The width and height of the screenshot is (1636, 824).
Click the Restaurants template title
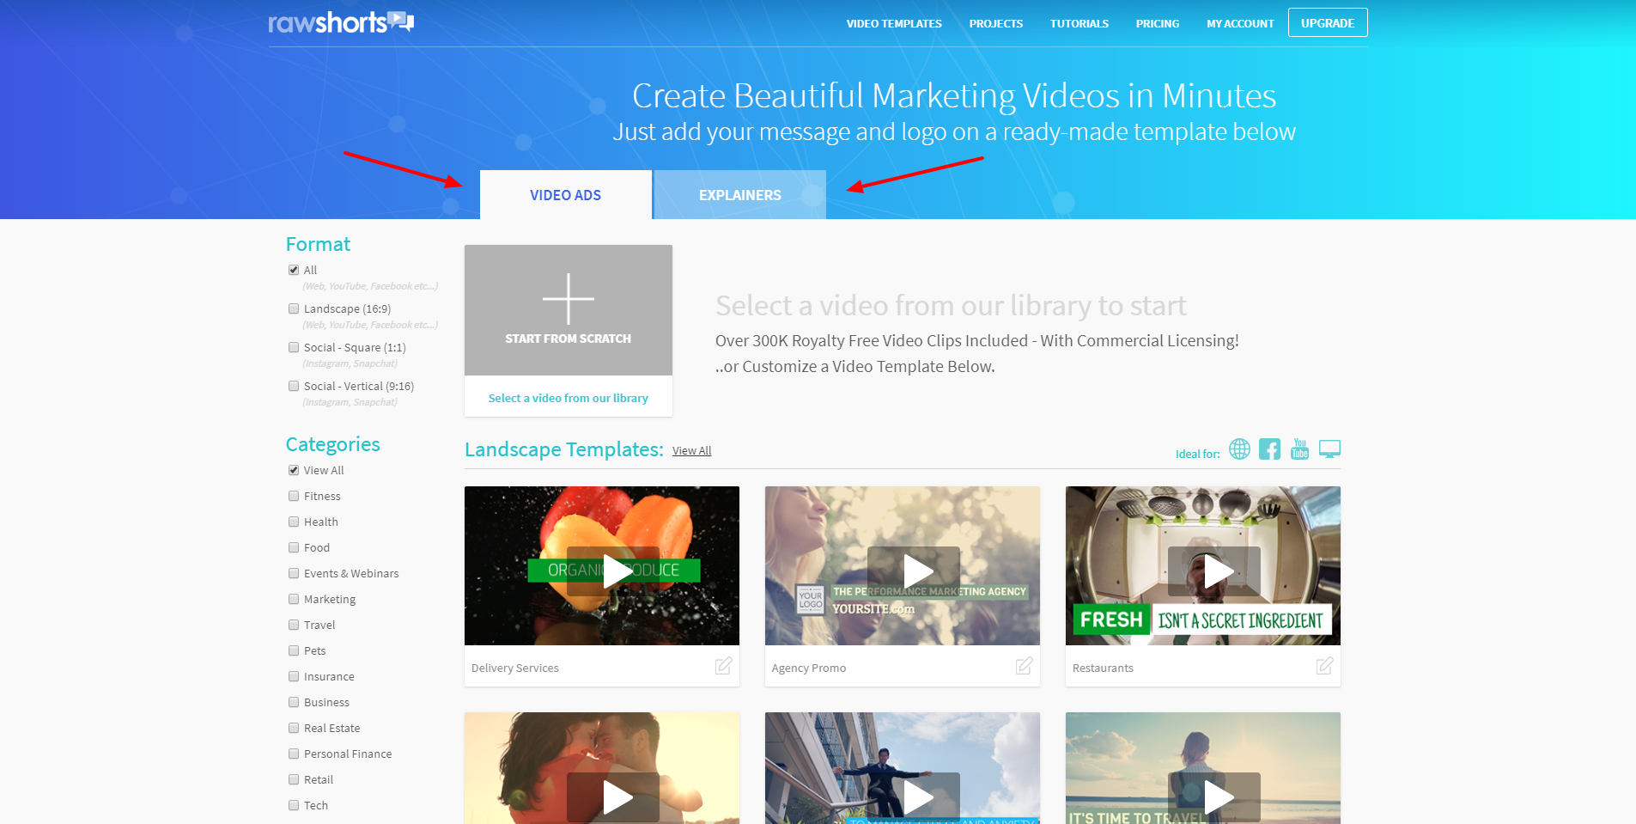(1103, 668)
